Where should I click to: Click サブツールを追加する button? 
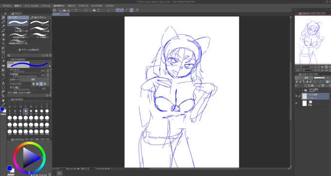coord(29,50)
